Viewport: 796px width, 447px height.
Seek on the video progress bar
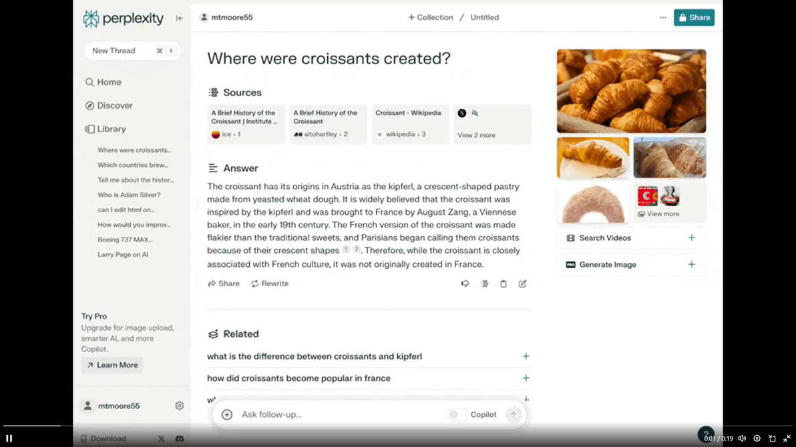tap(398, 426)
